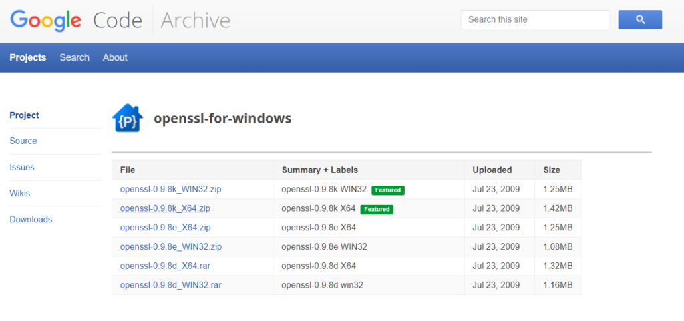This screenshot has width=684, height=321.
Task: Click the 1.32MB size cell
Action: click(x=558, y=266)
